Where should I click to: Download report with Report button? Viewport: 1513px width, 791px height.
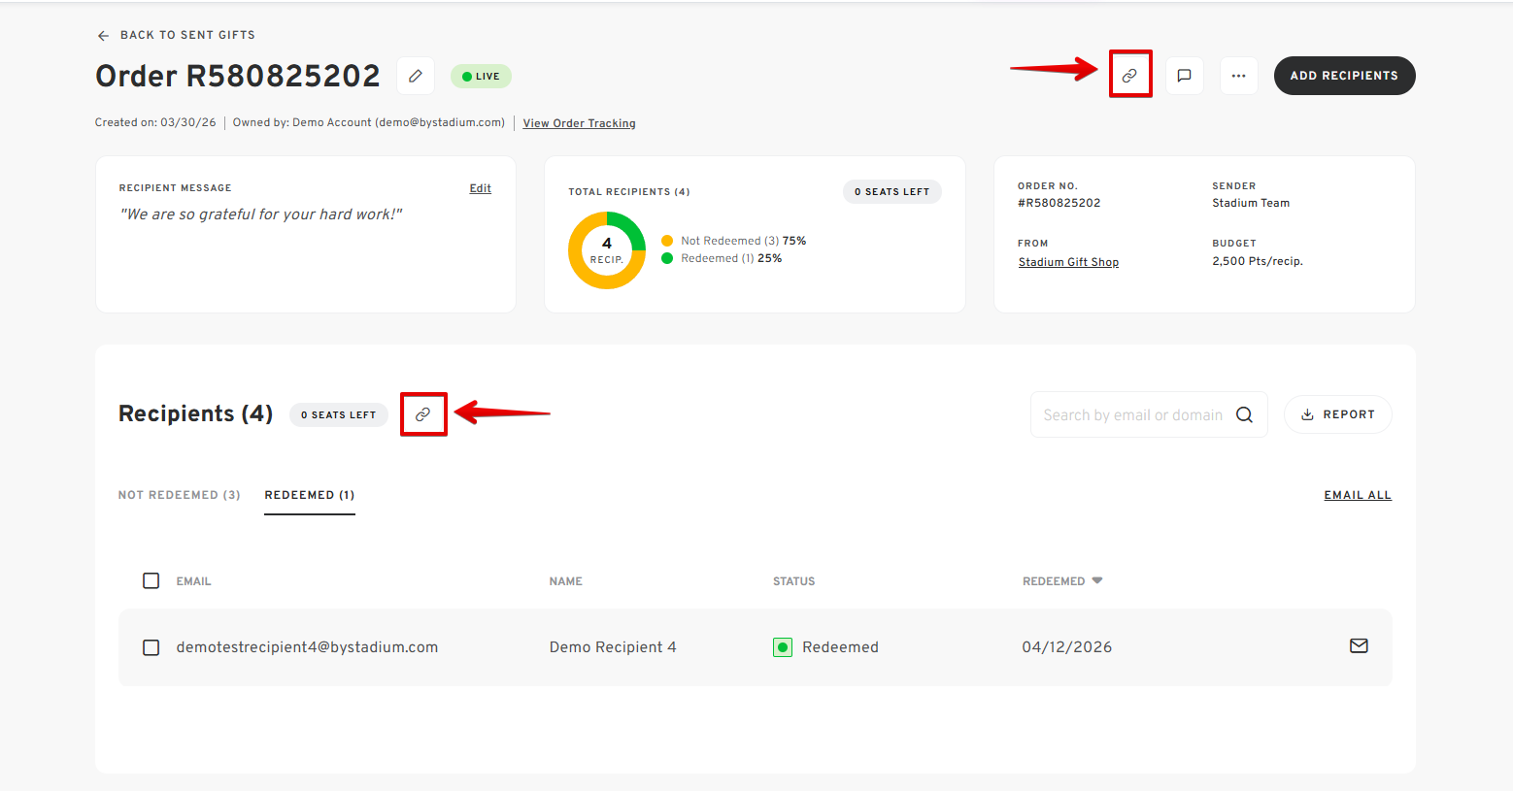coord(1337,414)
